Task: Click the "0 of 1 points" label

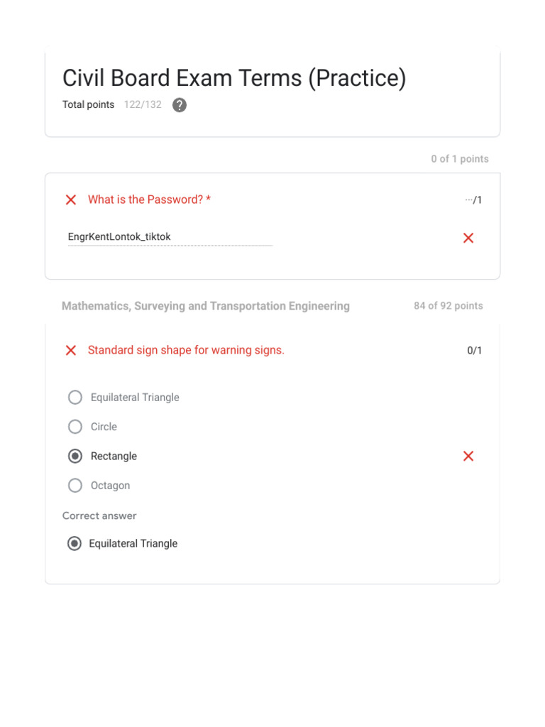Action: tap(460, 159)
